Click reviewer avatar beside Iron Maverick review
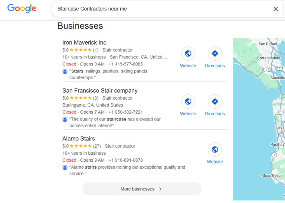 pyautogui.click(x=65, y=71)
